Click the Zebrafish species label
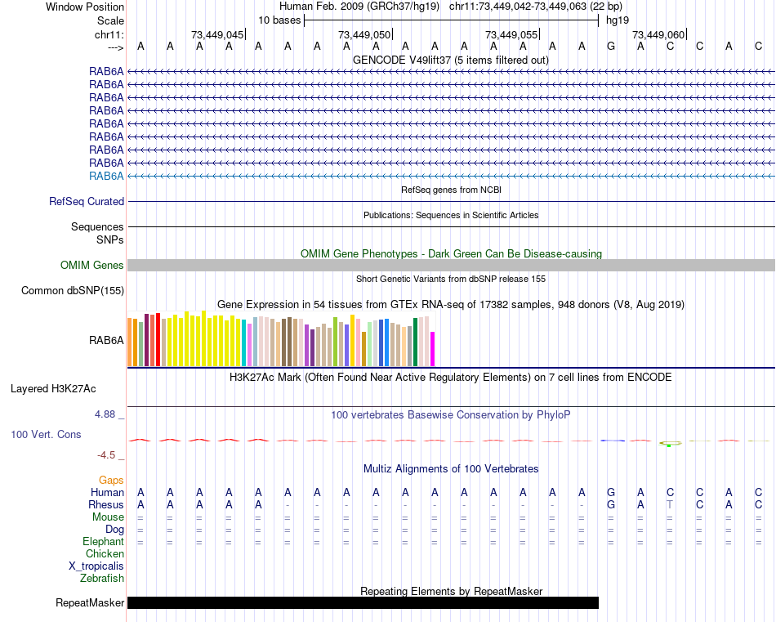 click(x=102, y=578)
